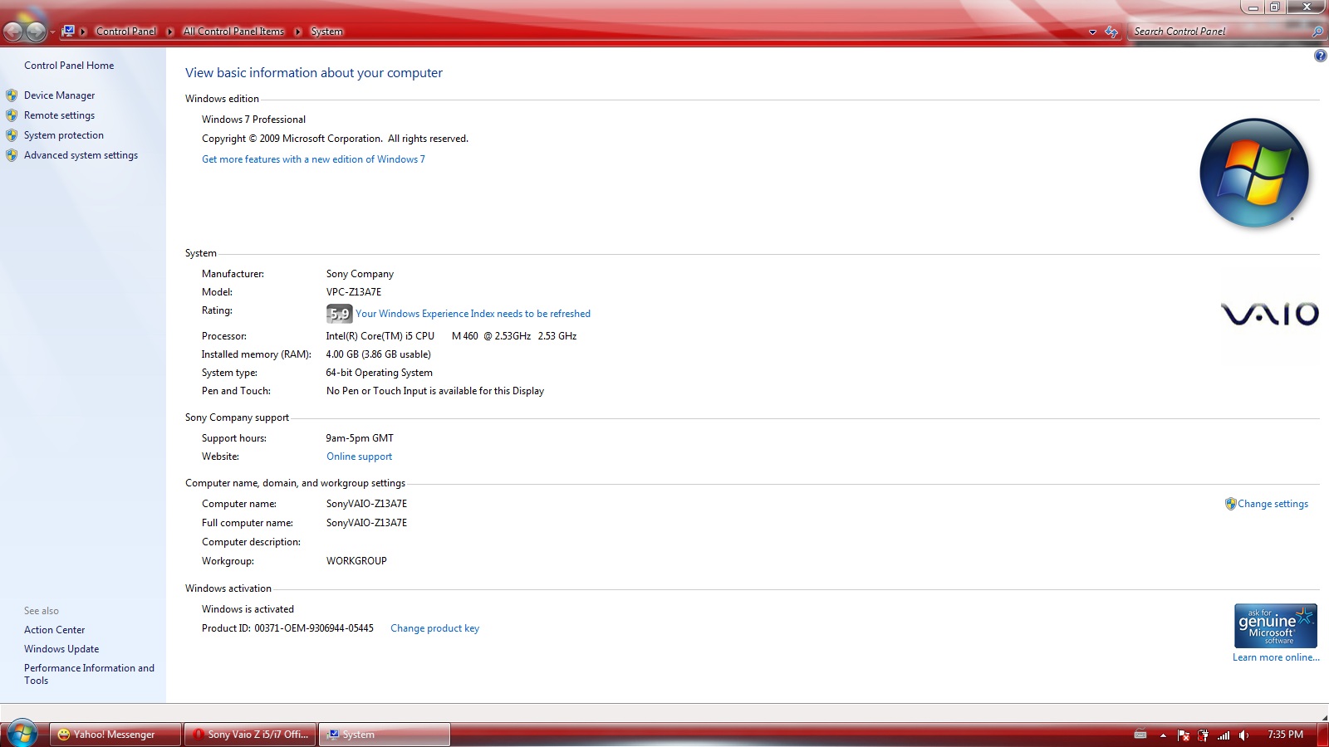The image size is (1329, 747).
Task: Click shield icon beside Remote settings
Action: 12,115
